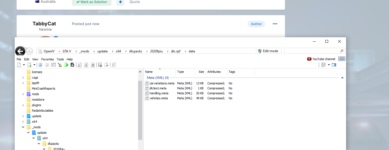
Task: Click Mark as Solution button
Action: tap(92, 2)
